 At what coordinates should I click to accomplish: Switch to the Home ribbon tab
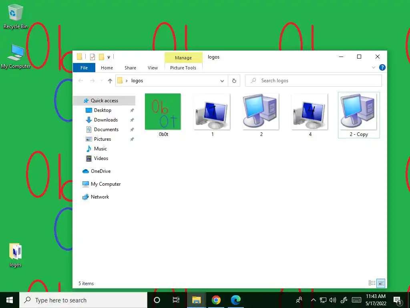(107, 68)
